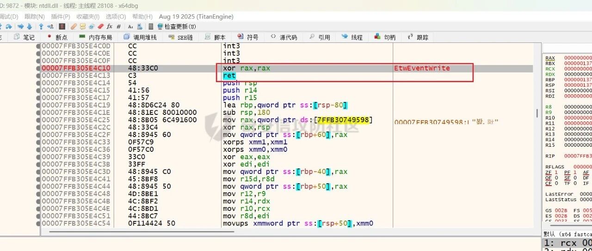The image size is (592, 251).
Task: Click bytes '48:81EC 80010000' in disassembly
Action: (x=162, y=112)
